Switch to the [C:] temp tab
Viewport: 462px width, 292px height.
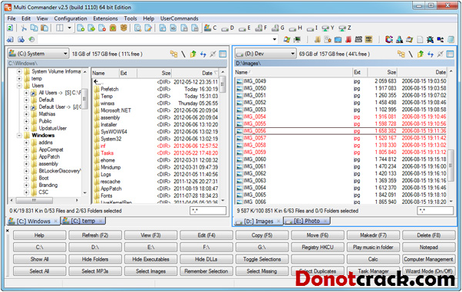coord(83,221)
